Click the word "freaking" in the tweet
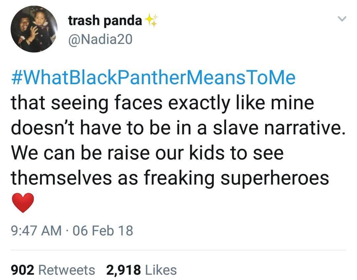Image resolution: width=357 pixels, height=280 pixels. click(178, 178)
